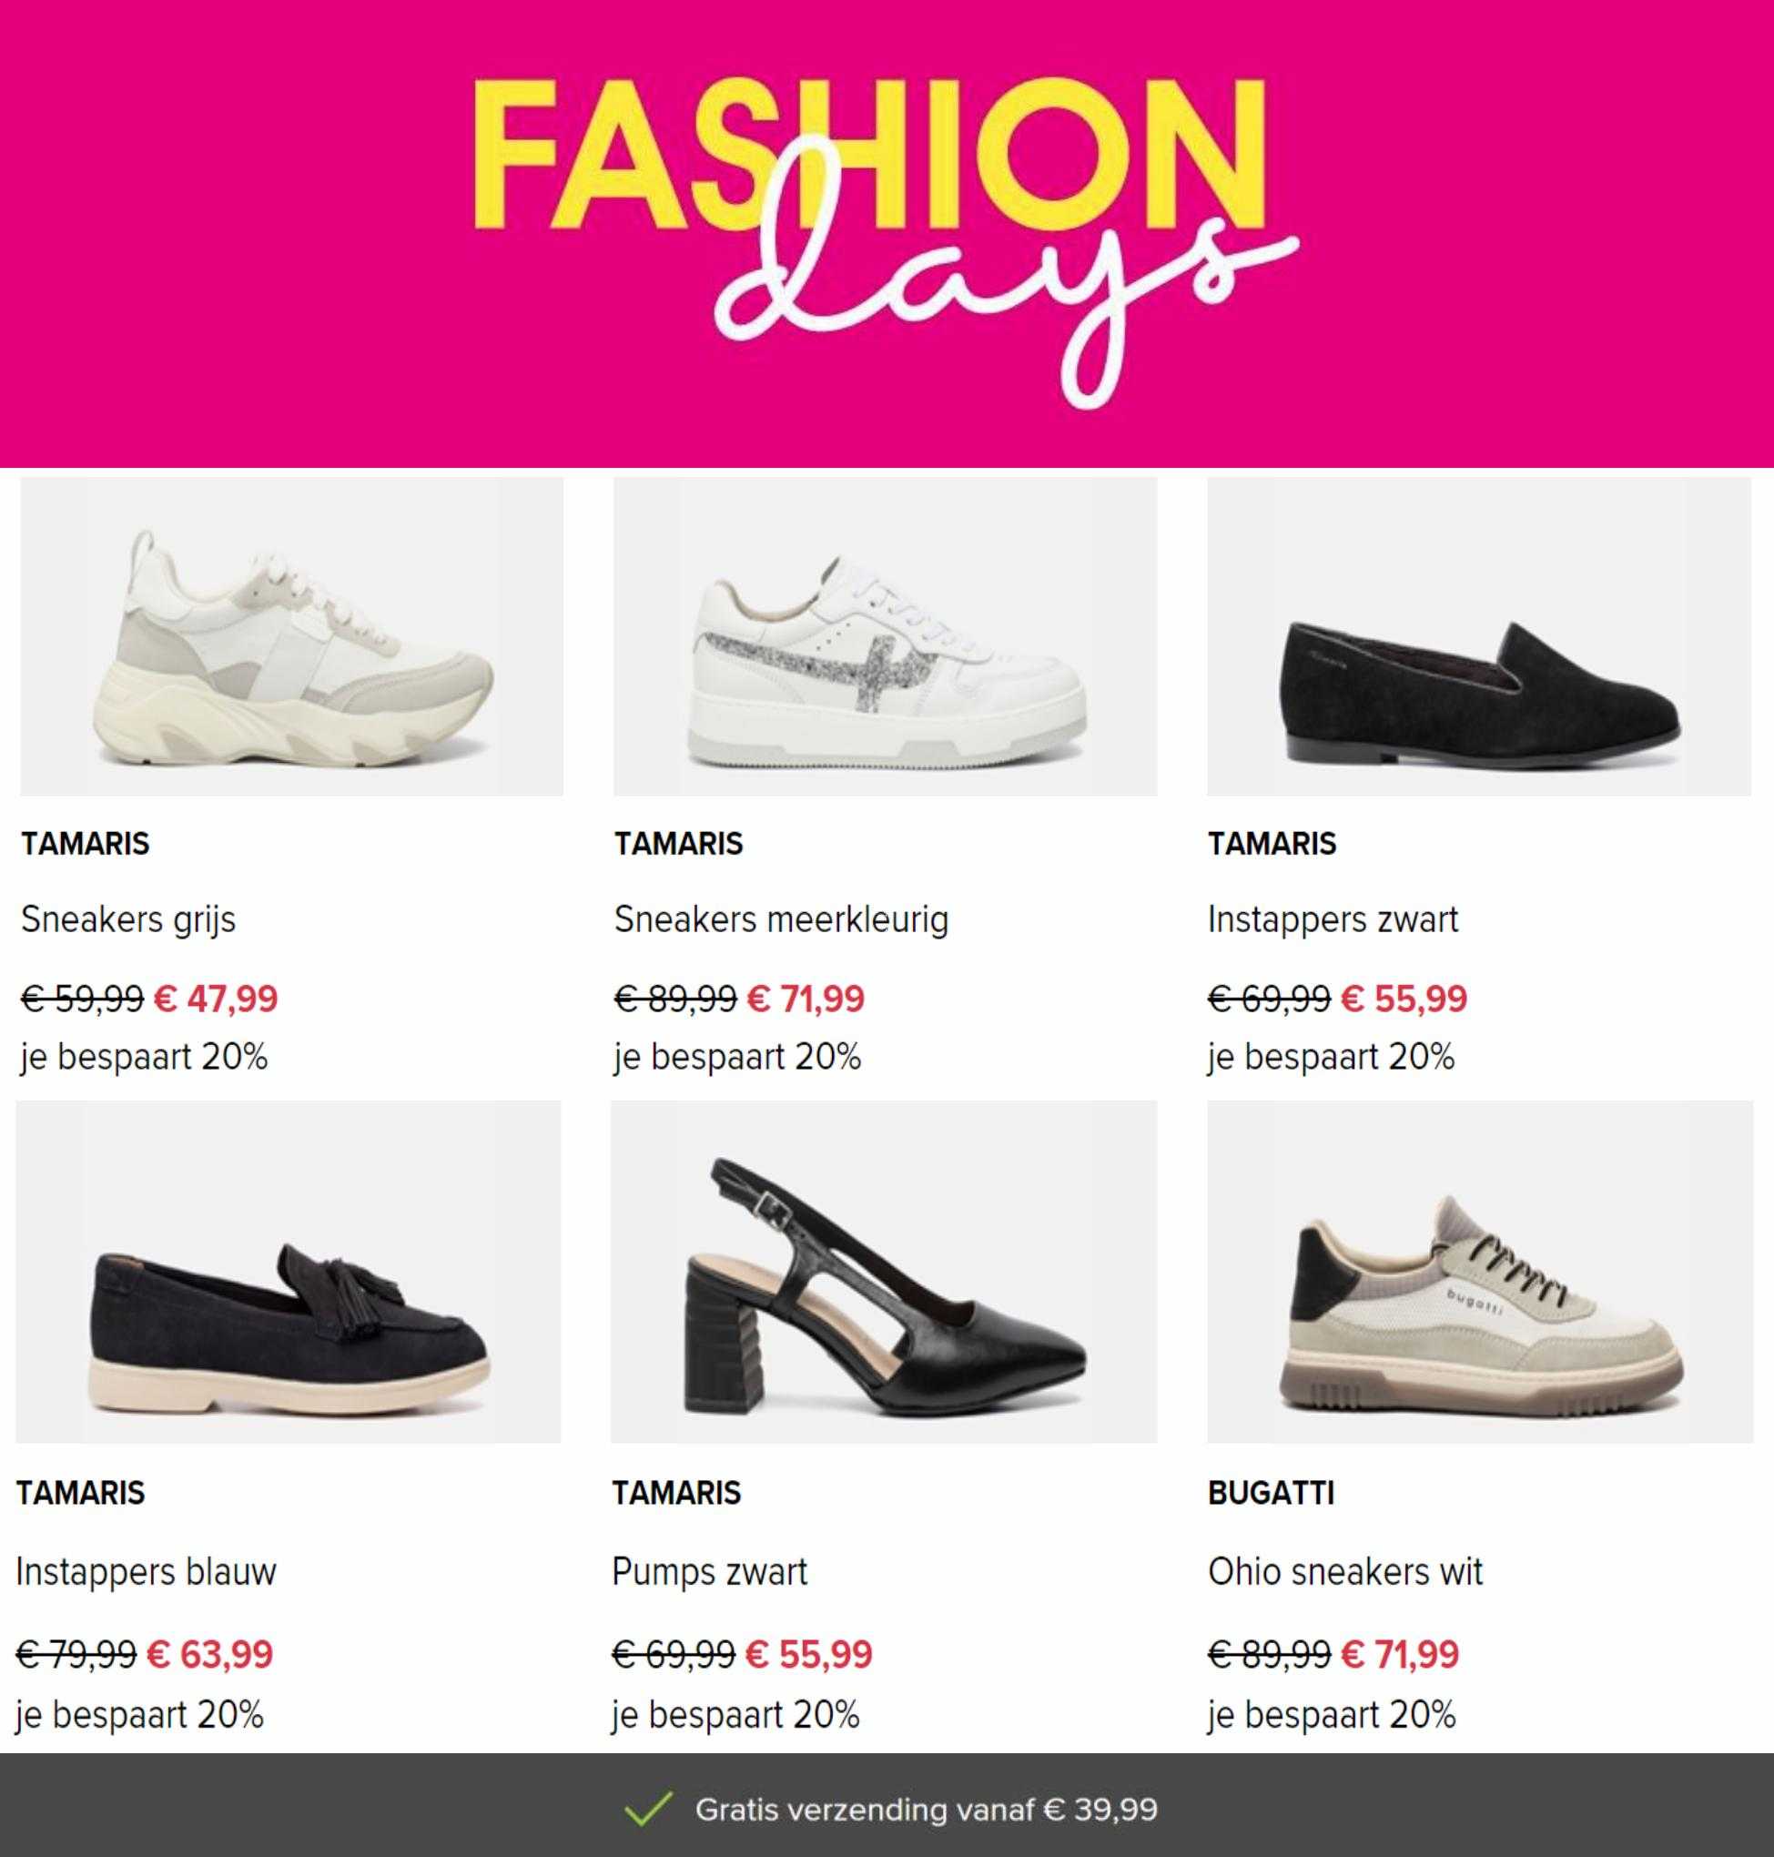Click TAMARIS brand above Pumps zwart

click(x=676, y=1493)
